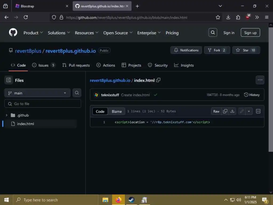Star this repository button
This screenshot has height=205, width=273.
point(246,50)
